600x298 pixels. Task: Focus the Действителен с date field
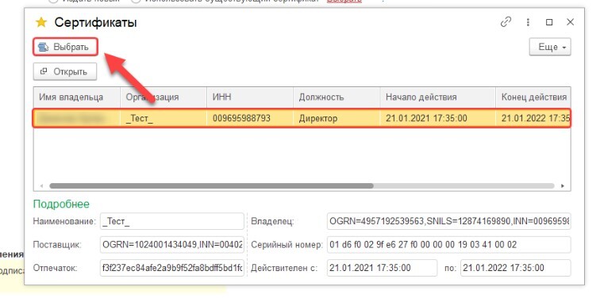coord(382,268)
